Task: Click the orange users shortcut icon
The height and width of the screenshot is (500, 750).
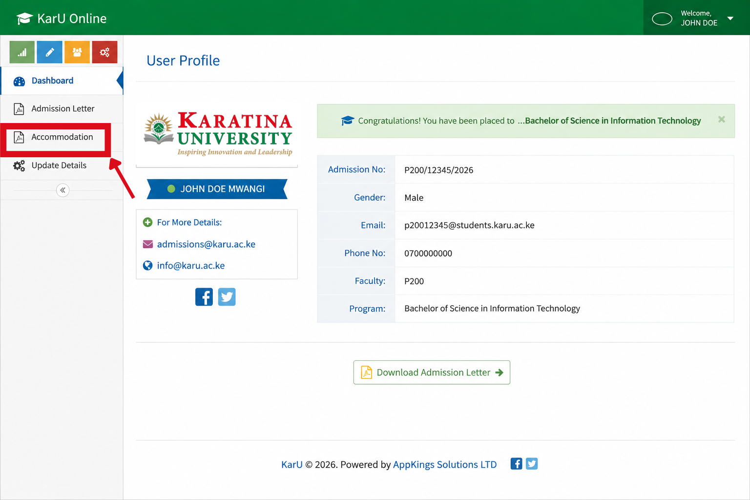Action: (x=77, y=52)
